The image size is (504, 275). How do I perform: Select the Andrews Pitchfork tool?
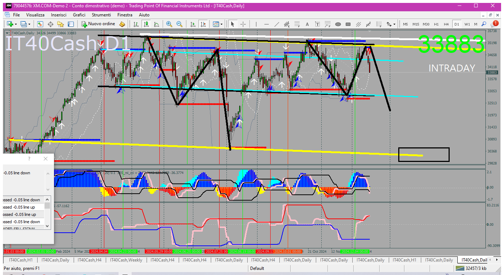tap(369, 24)
